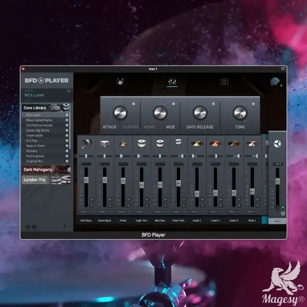The width and height of the screenshot is (307, 307).
Task: Select the Hihat cymbal icon
Action: tap(123, 144)
